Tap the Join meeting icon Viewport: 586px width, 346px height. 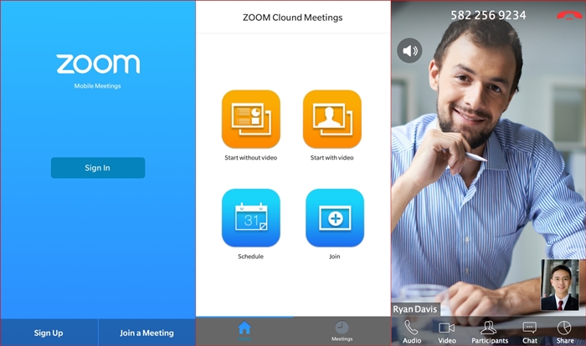(x=335, y=217)
